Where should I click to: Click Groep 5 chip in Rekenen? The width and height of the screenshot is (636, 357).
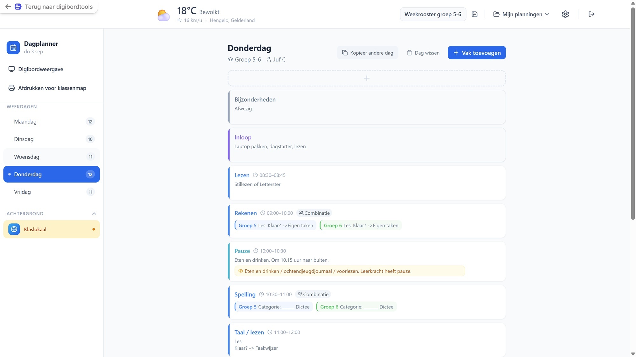pyautogui.click(x=275, y=226)
